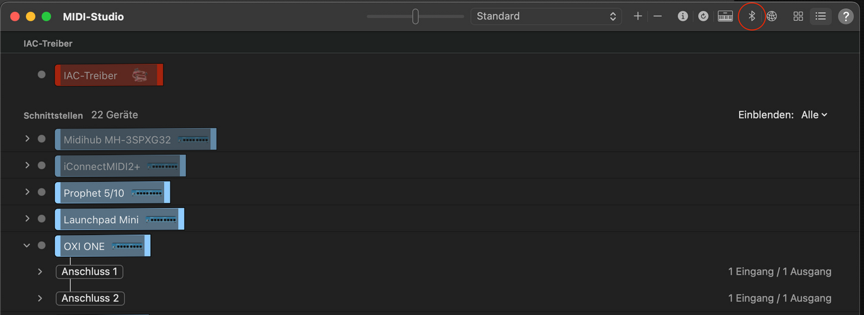Add a new device with plus button
The height and width of the screenshot is (315, 864).
point(637,16)
